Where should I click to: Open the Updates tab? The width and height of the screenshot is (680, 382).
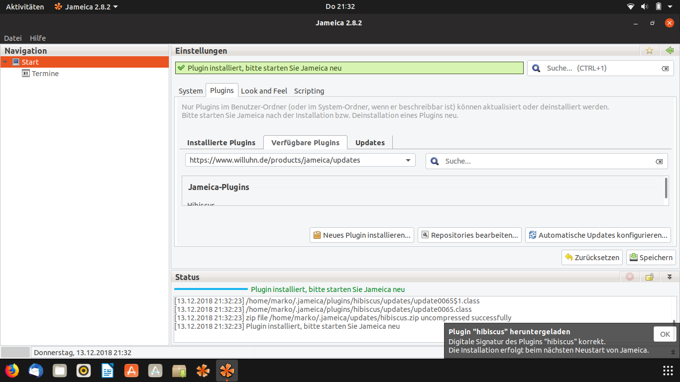coord(370,143)
